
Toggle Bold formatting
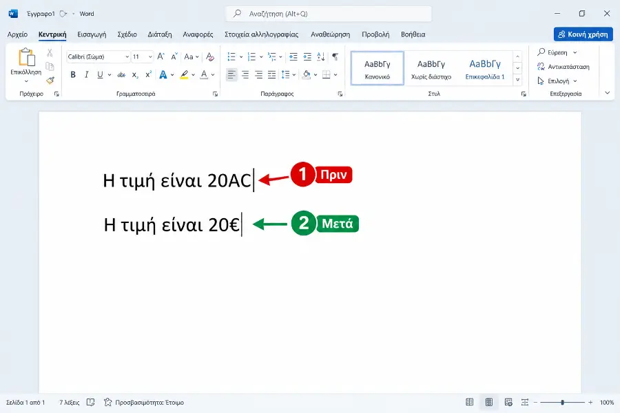coord(73,75)
